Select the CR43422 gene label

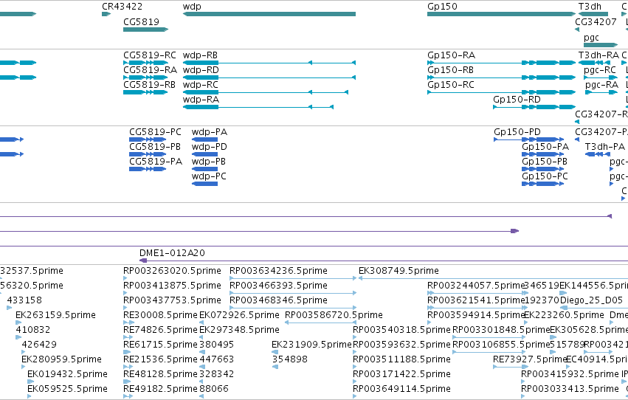click(123, 7)
